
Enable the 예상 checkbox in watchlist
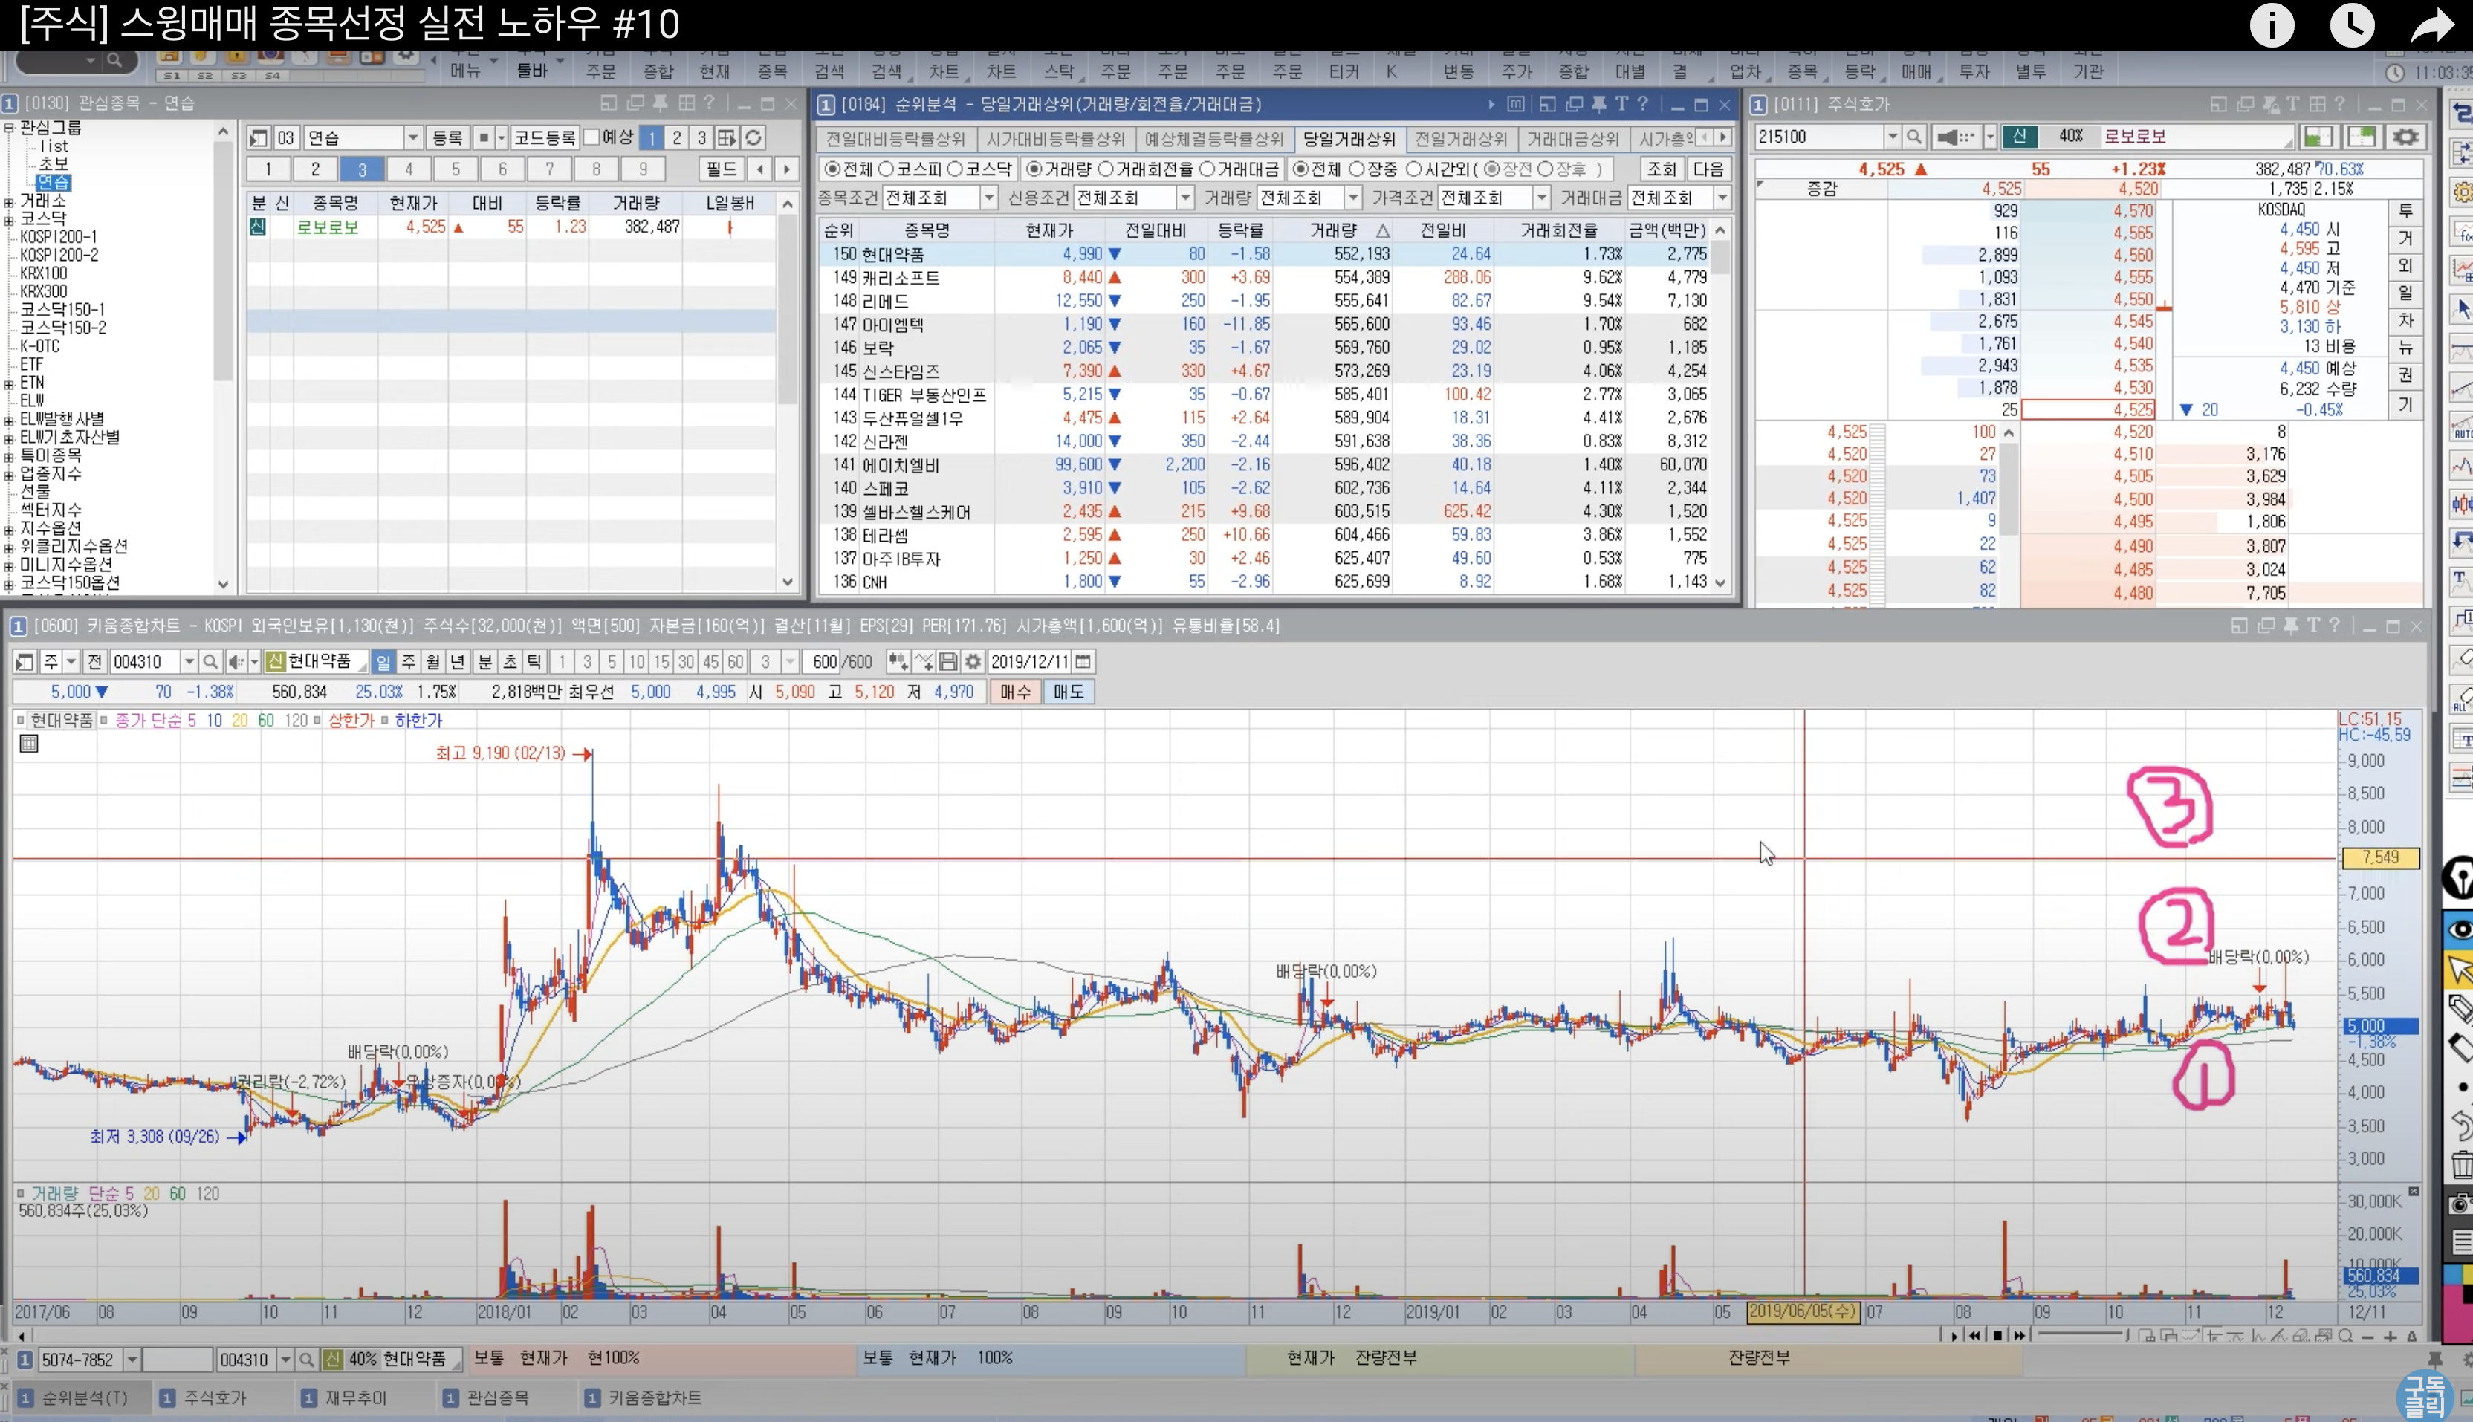click(x=592, y=137)
